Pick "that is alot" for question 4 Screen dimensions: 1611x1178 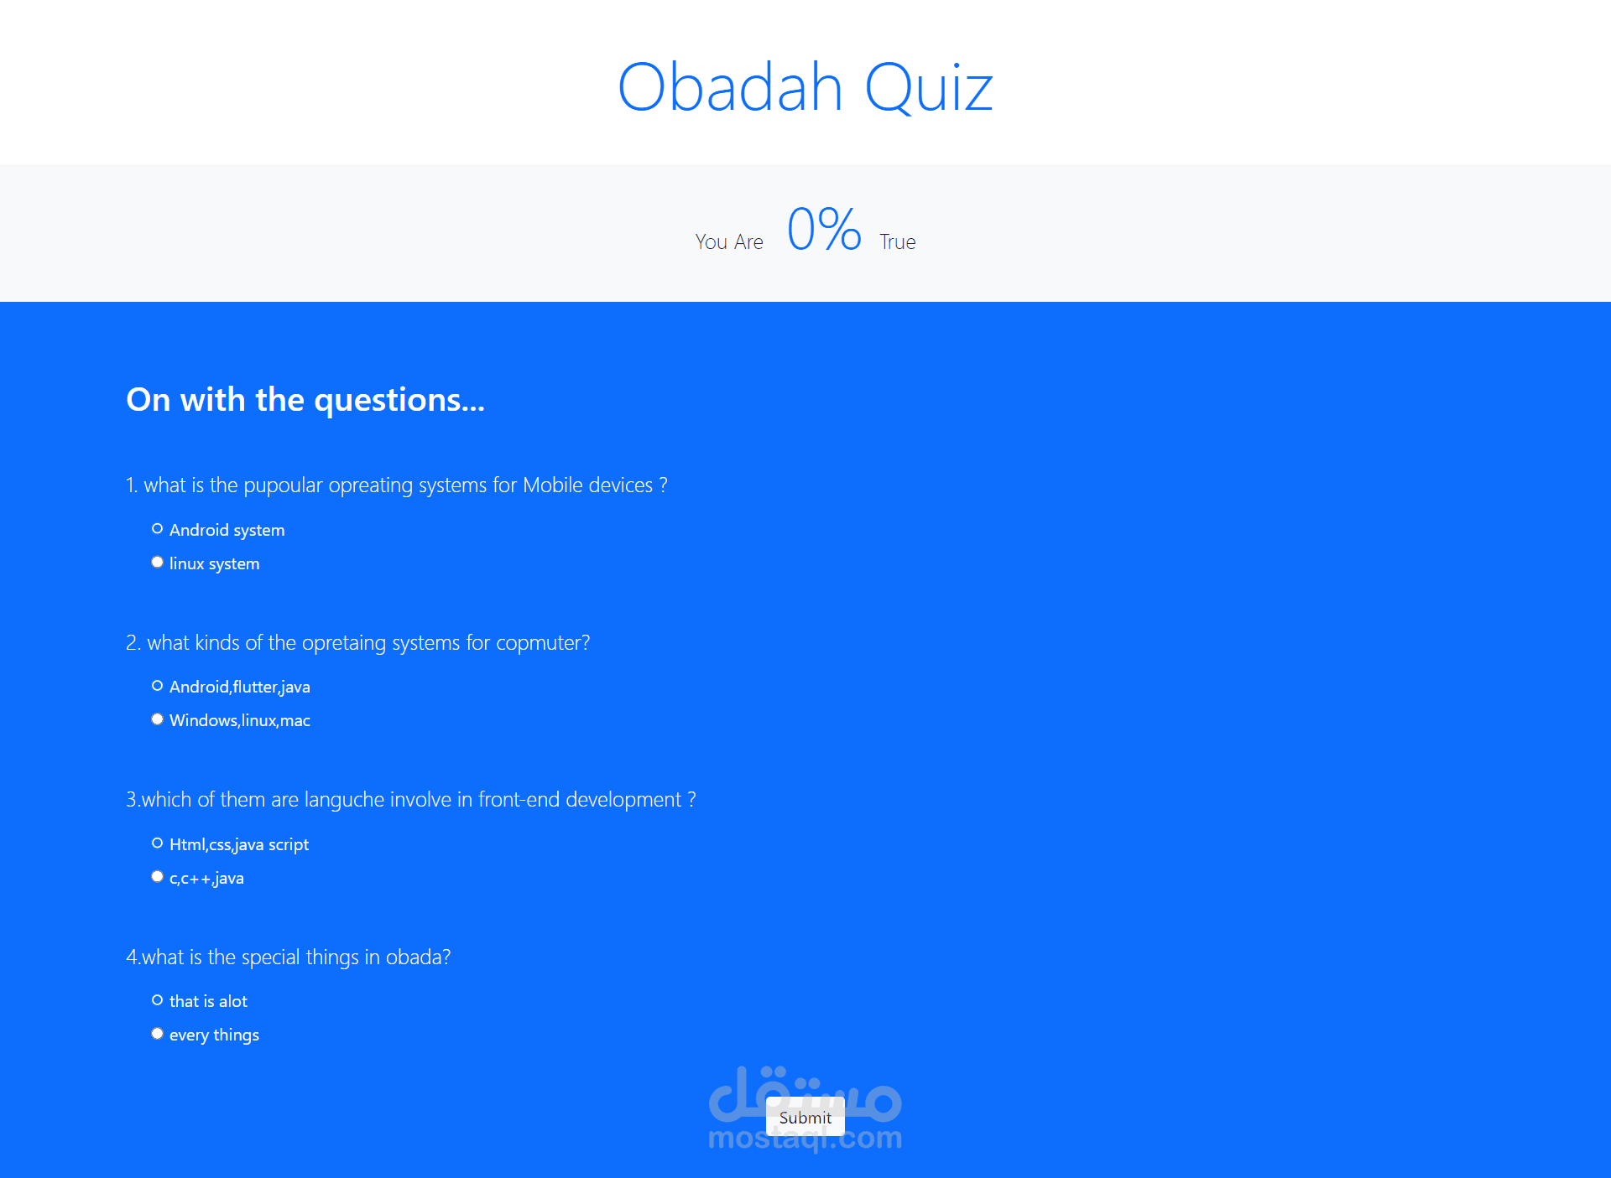tap(157, 999)
